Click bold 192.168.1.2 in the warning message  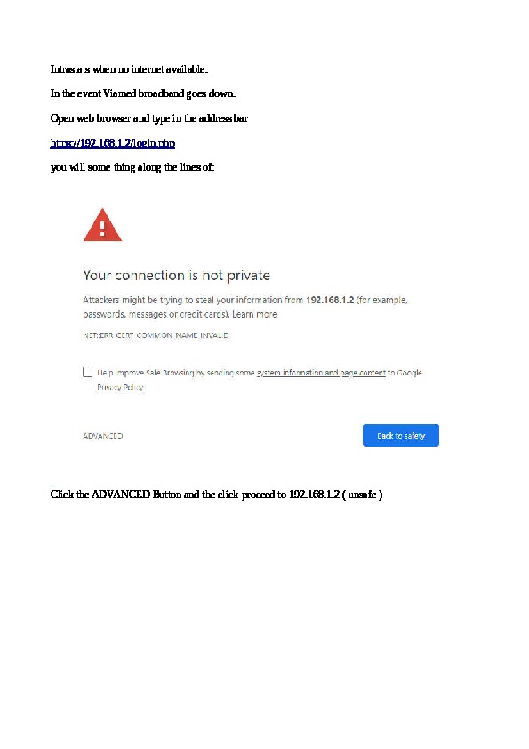click(x=330, y=300)
